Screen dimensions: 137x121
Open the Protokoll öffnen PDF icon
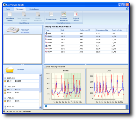(x=76, y=14)
